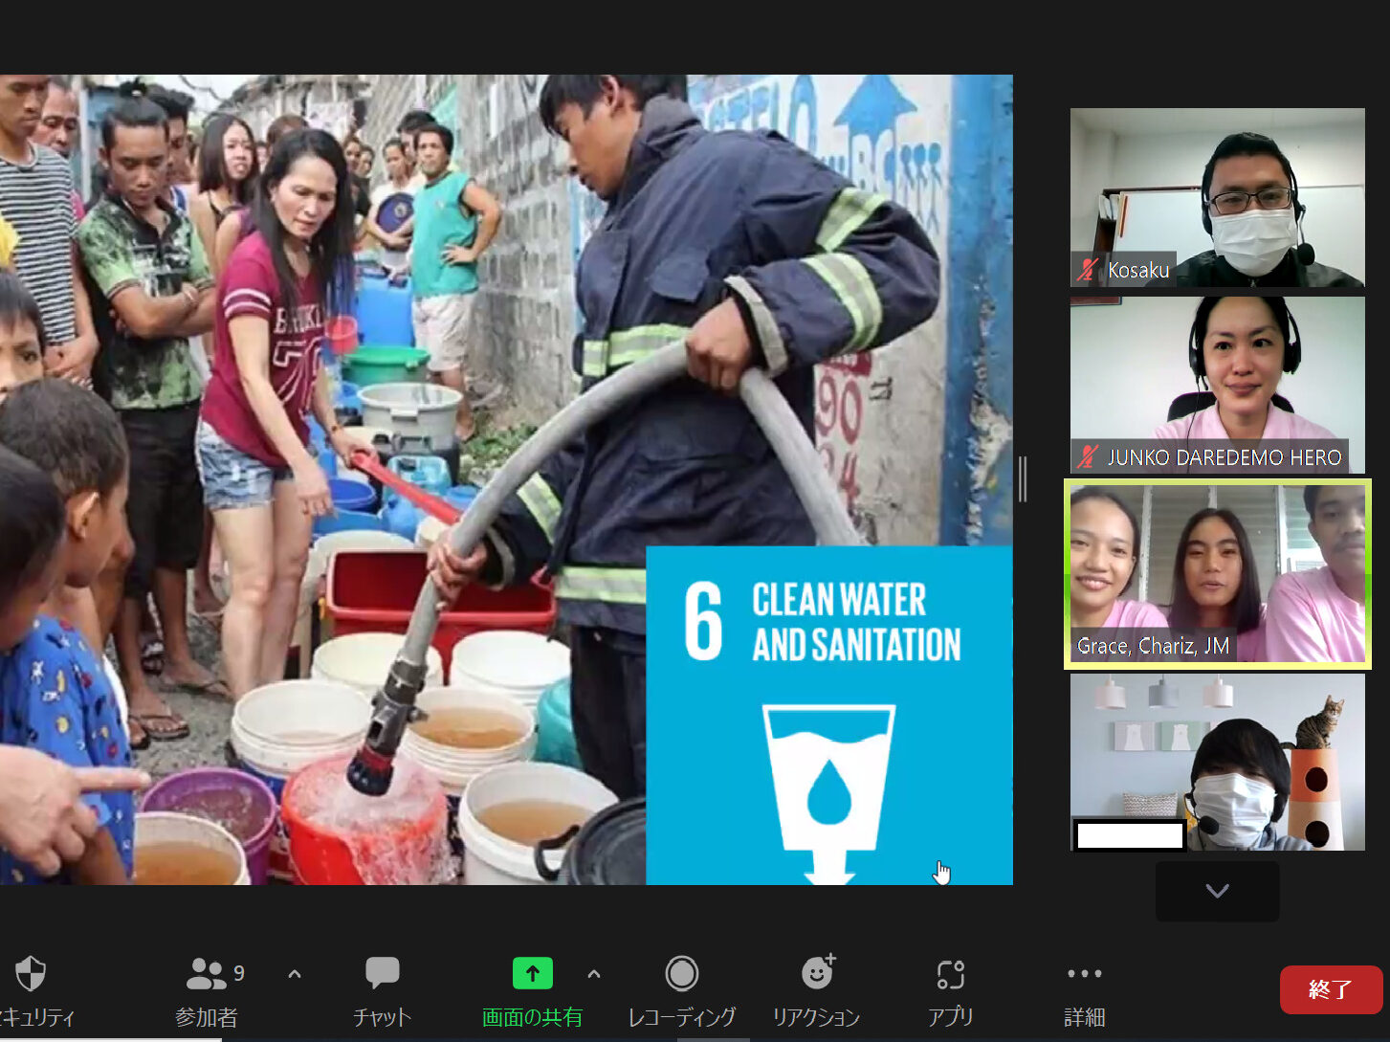1390x1042 pixels.
Task: Click JUNKO's muted microphone icon
Action: tap(1087, 457)
